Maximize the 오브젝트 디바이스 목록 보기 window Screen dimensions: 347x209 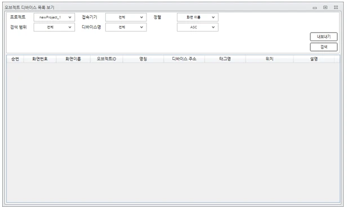326,7
